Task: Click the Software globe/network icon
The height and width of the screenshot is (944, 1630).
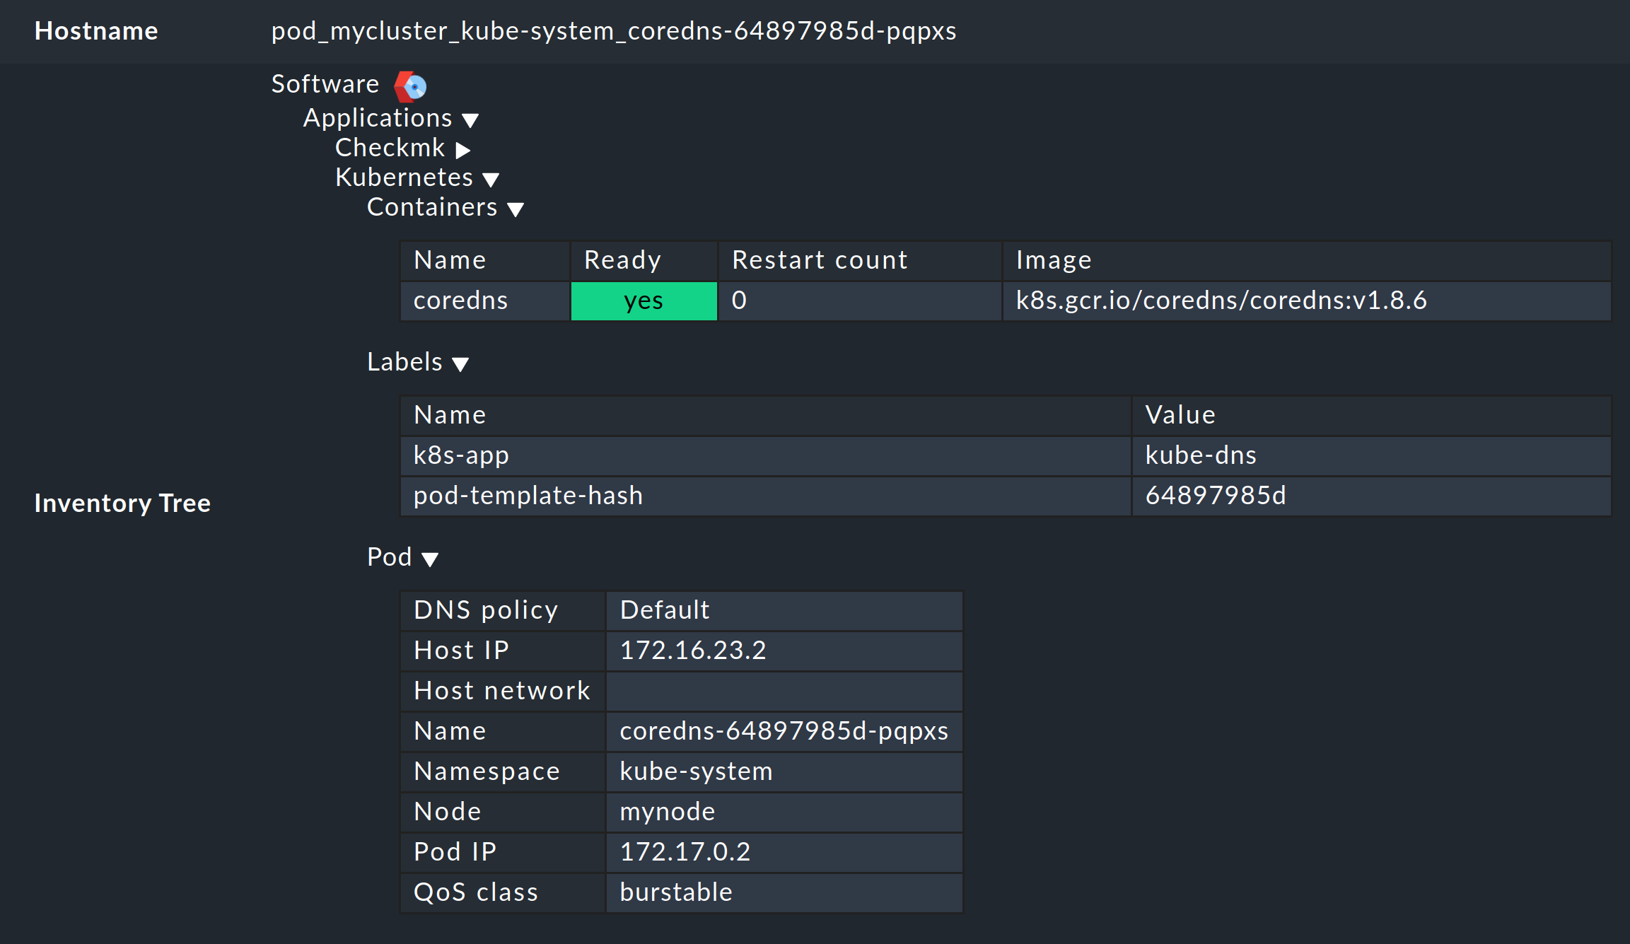Action: [x=388, y=84]
